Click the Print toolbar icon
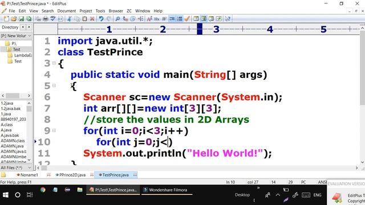This screenshot has height=205, width=365. point(46,19)
